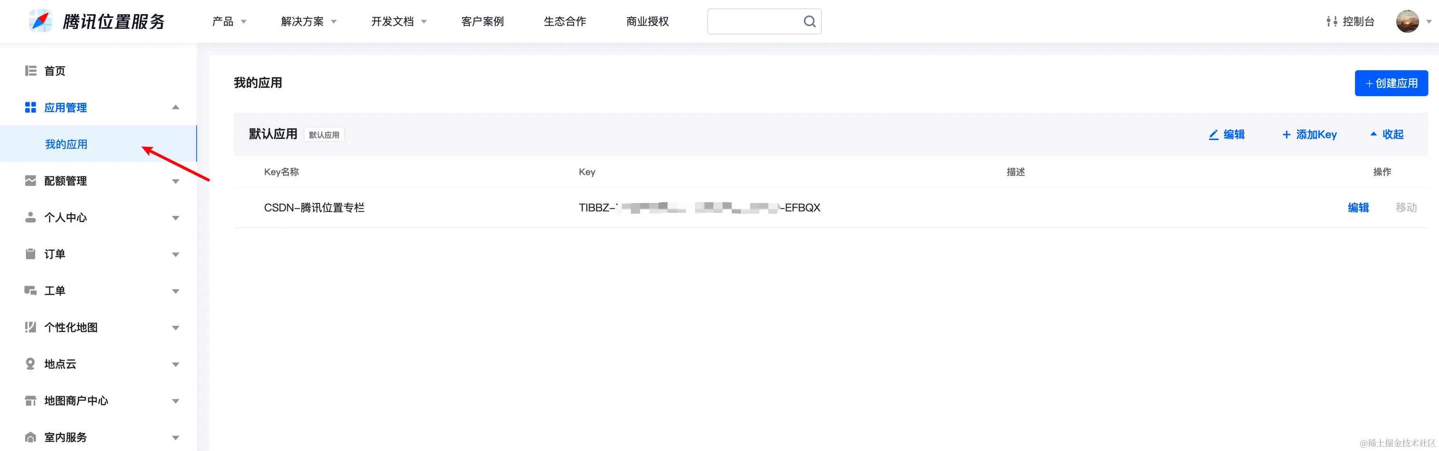Select 客户案例 in top navigation
The height and width of the screenshot is (451, 1439).
(x=482, y=21)
